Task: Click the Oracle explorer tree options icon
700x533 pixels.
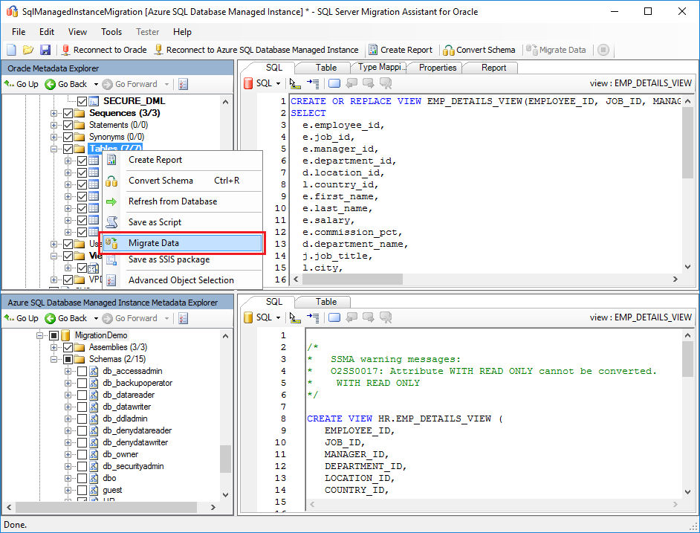Action: tap(183, 84)
